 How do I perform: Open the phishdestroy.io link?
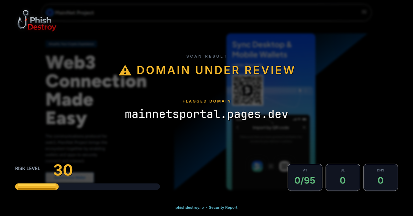click(189, 207)
